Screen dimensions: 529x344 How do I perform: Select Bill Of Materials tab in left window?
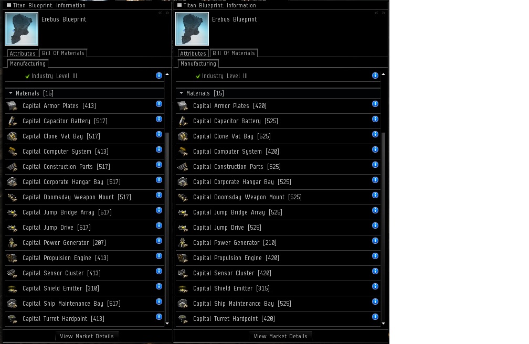tap(63, 53)
